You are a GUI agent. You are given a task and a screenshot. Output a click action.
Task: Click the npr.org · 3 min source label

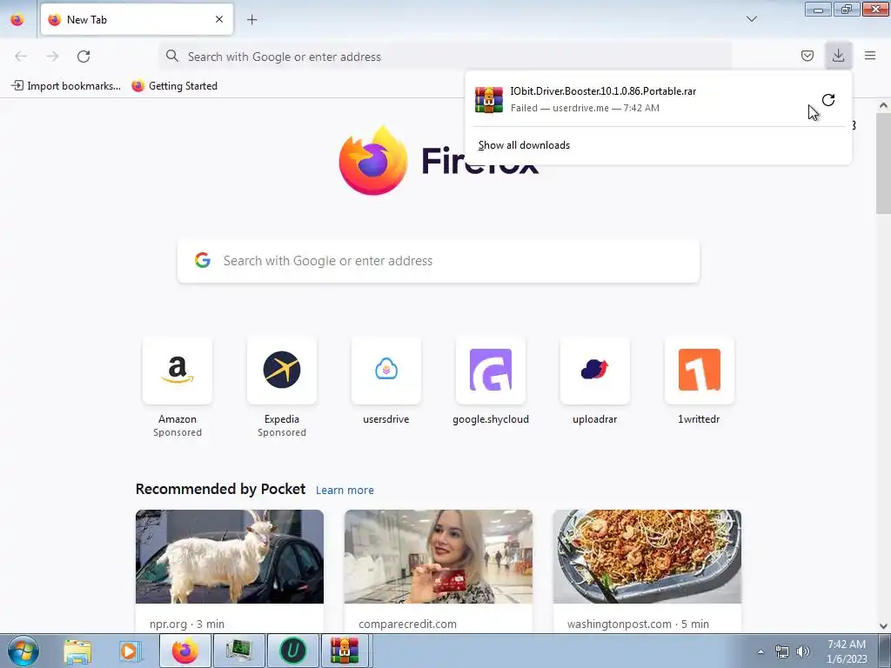point(187,624)
